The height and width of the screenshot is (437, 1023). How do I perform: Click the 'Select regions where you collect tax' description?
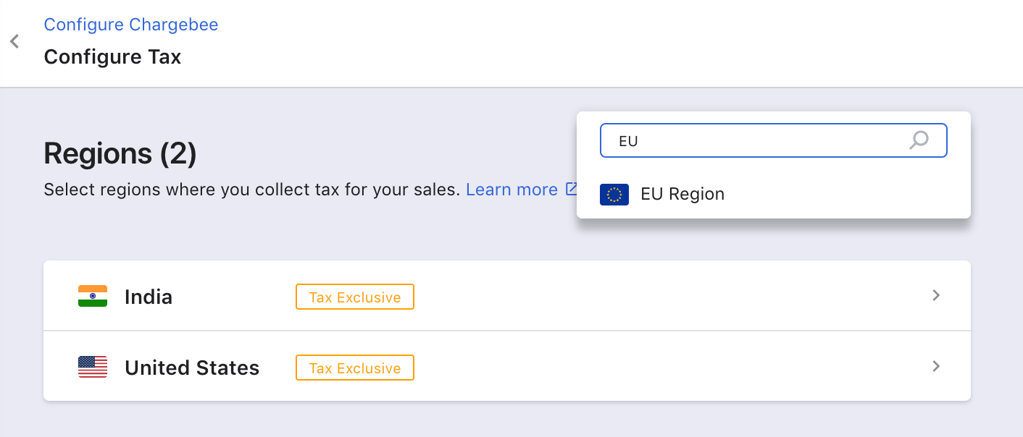[x=252, y=190]
